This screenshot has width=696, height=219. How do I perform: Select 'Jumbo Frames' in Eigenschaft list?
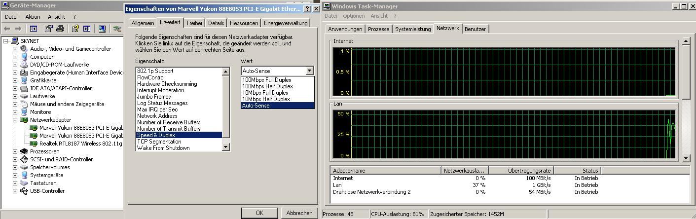[179, 97]
